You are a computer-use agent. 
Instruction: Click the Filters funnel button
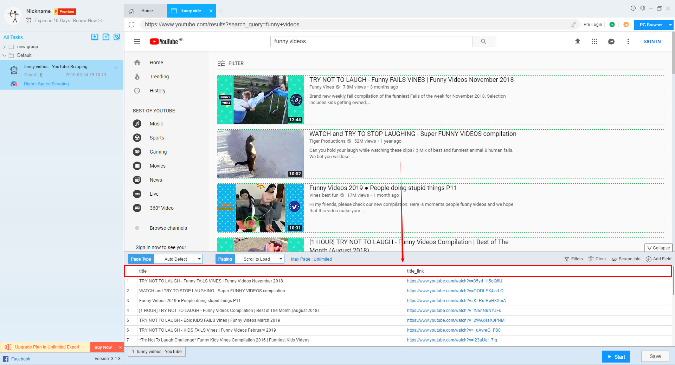tap(573, 259)
